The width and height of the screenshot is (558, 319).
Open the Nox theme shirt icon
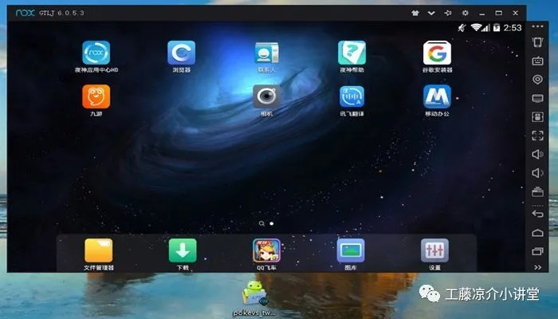click(x=415, y=14)
